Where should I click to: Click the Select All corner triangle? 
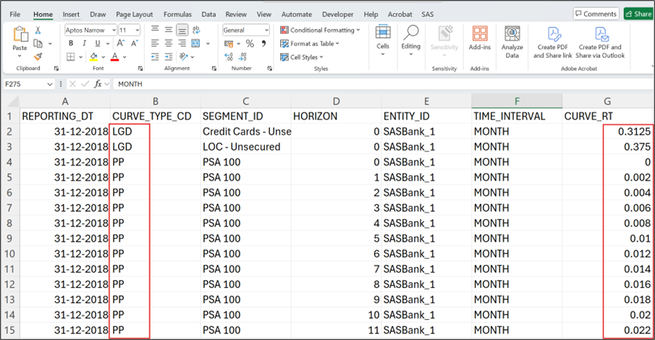tap(12, 101)
